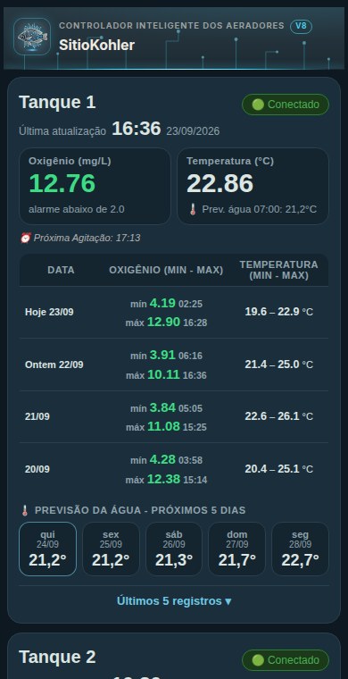Expand the Últimos 5 registros section
This screenshot has height=679, width=348.
tap(174, 601)
